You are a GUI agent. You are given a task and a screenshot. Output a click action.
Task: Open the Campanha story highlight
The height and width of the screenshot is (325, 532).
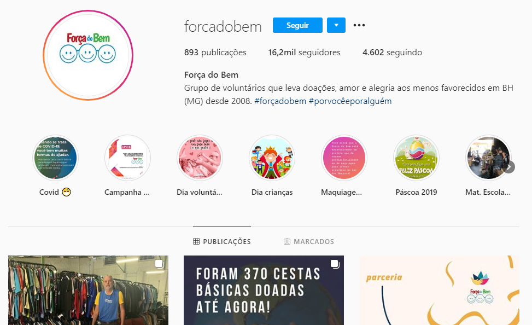(x=127, y=158)
